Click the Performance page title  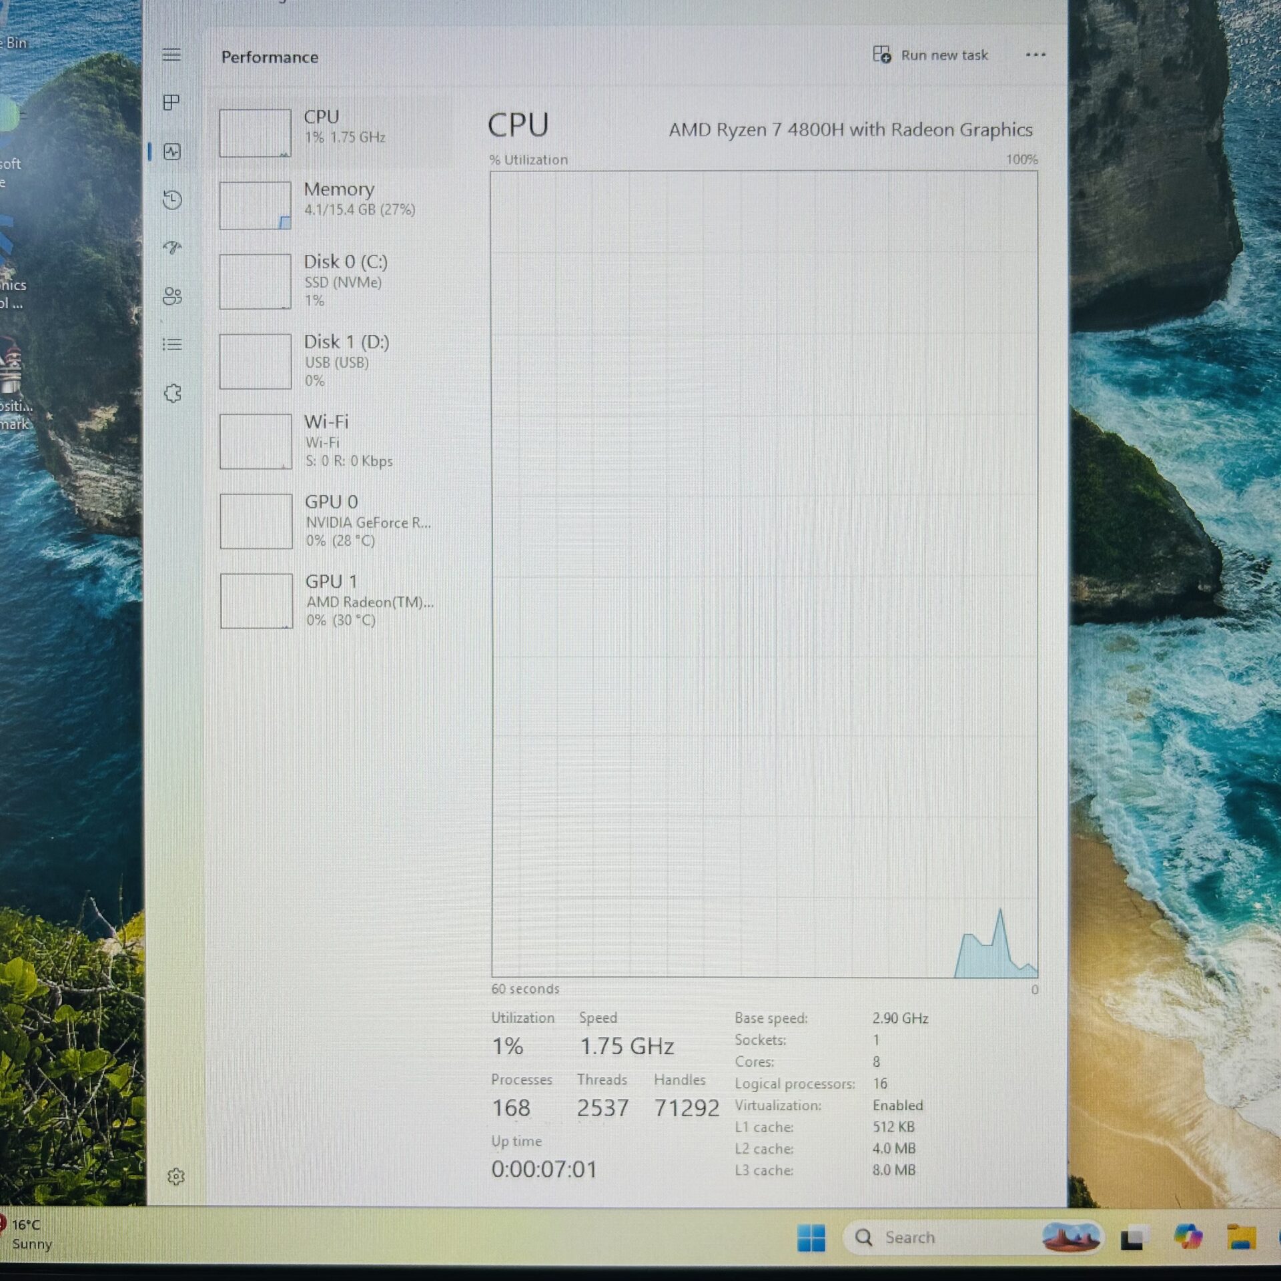[270, 57]
